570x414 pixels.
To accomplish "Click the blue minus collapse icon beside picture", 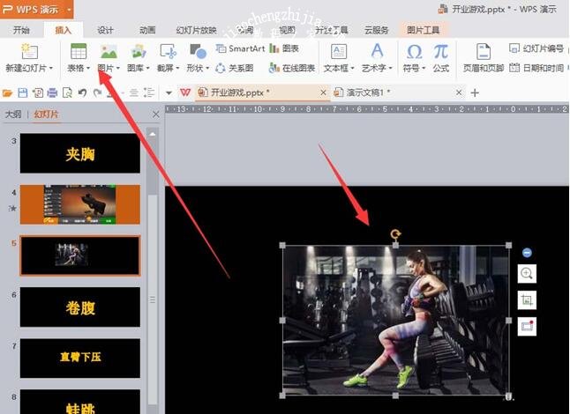I will [x=527, y=253].
